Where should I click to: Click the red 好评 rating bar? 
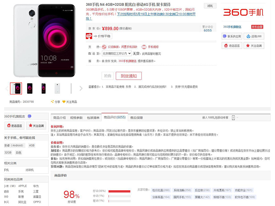click(119, 191)
